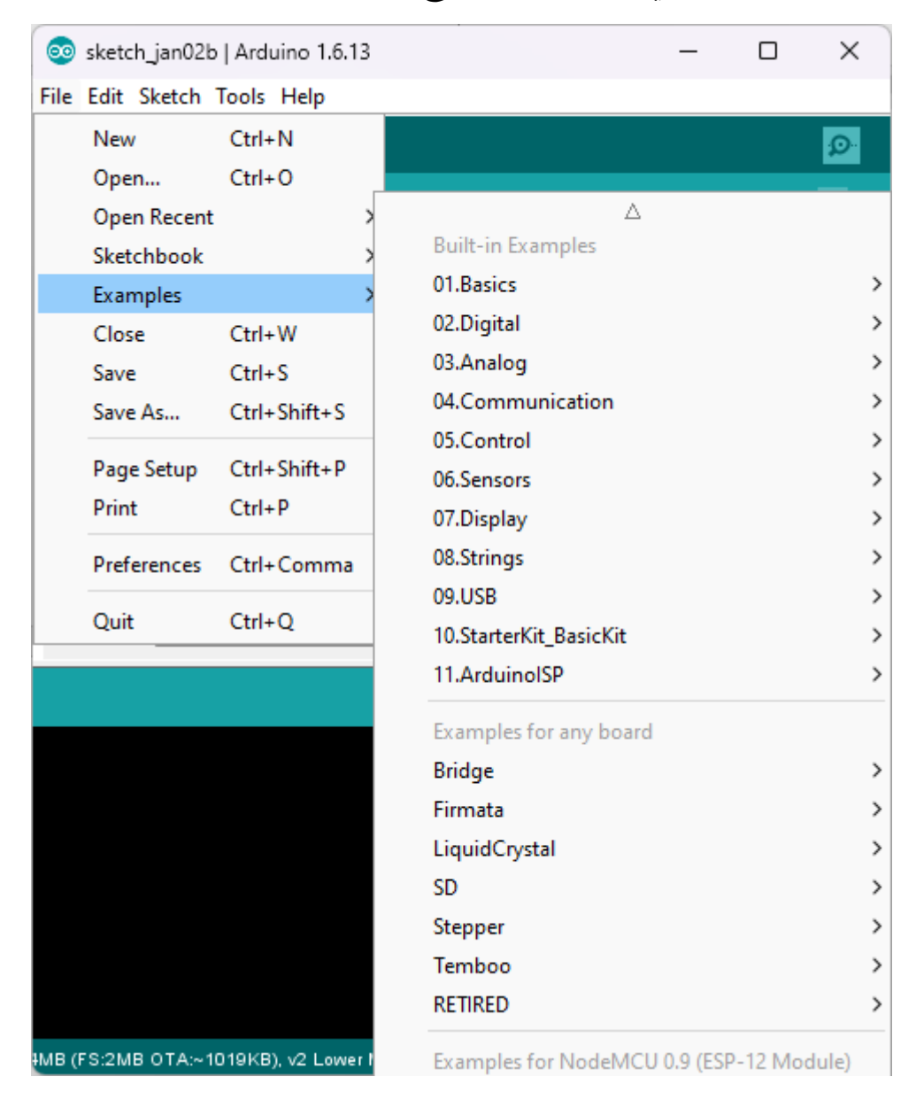Open the 10.StarterKit_BasicKit examples
Image resolution: width=916 pixels, height=1100 pixels.
coord(529,636)
